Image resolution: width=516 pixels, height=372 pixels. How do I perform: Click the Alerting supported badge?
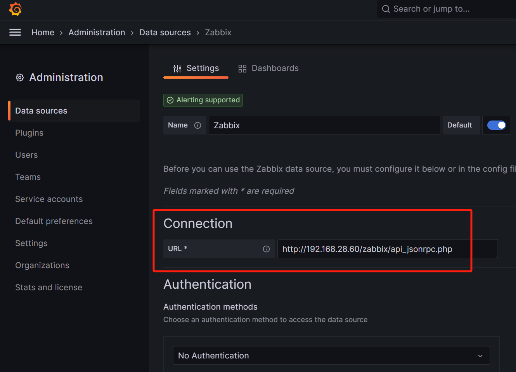203,100
